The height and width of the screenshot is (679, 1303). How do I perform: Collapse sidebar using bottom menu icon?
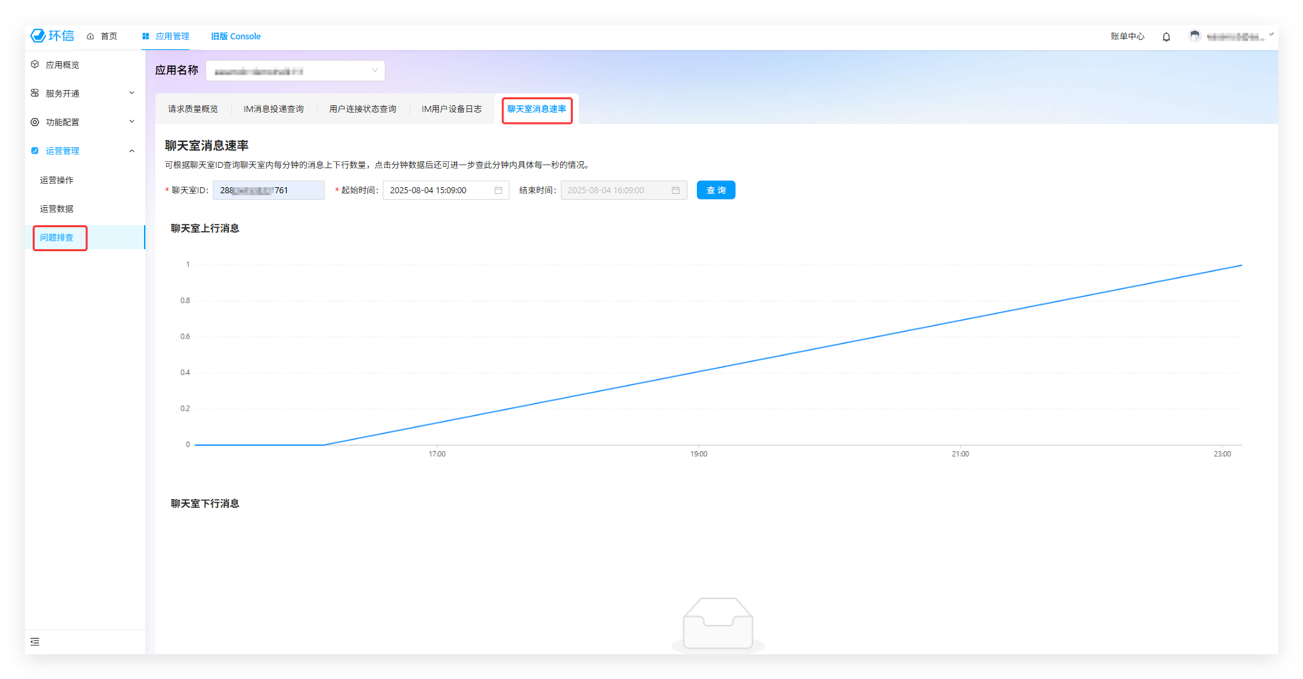(35, 642)
